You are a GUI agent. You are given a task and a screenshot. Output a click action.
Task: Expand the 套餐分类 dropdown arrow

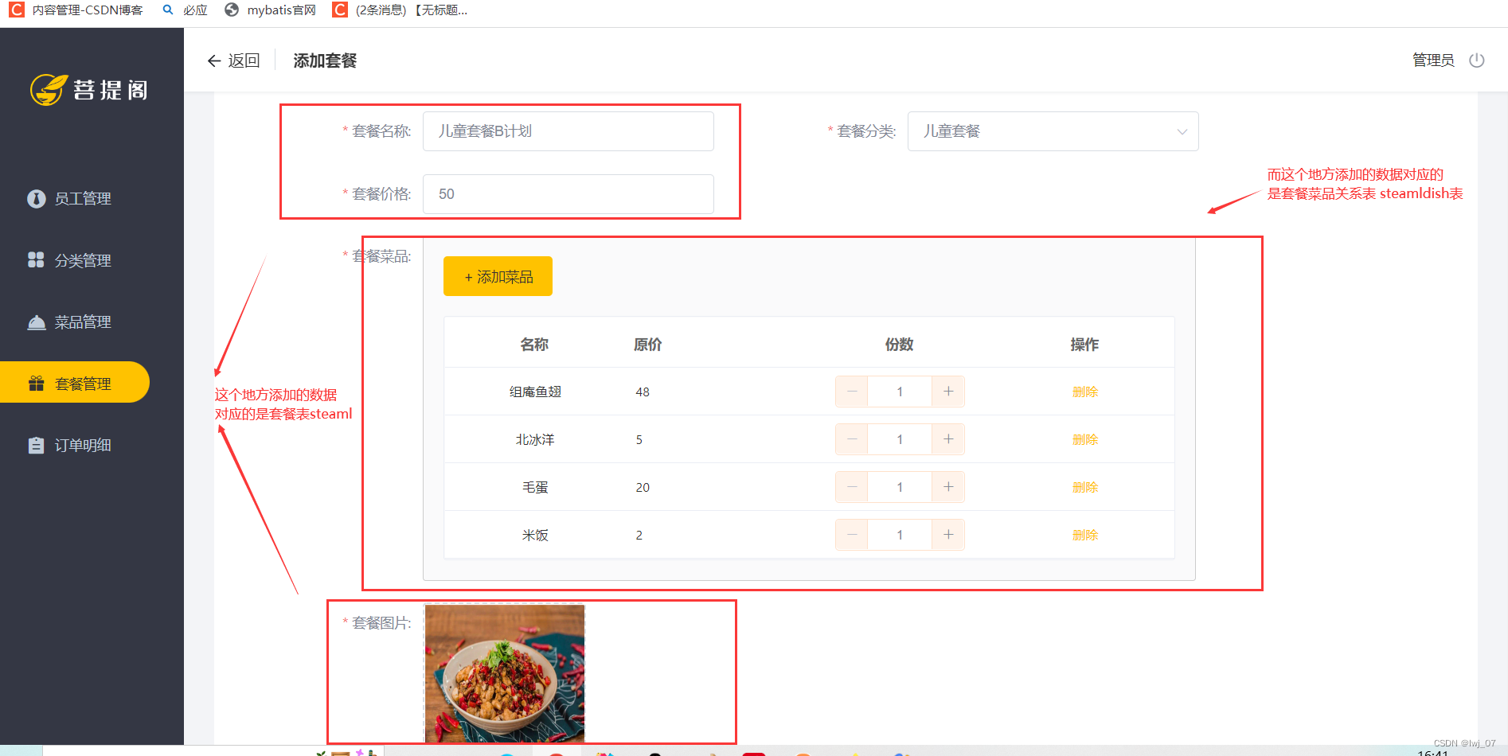point(1182,131)
